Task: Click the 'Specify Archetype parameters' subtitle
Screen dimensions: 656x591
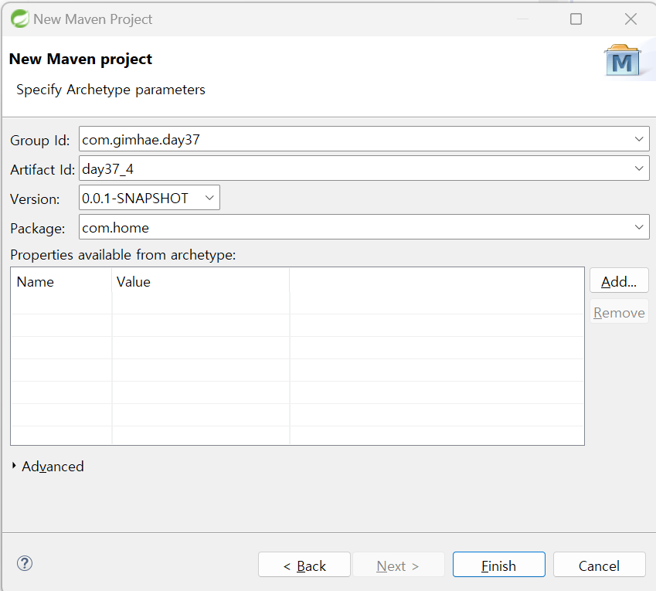Action: (110, 90)
